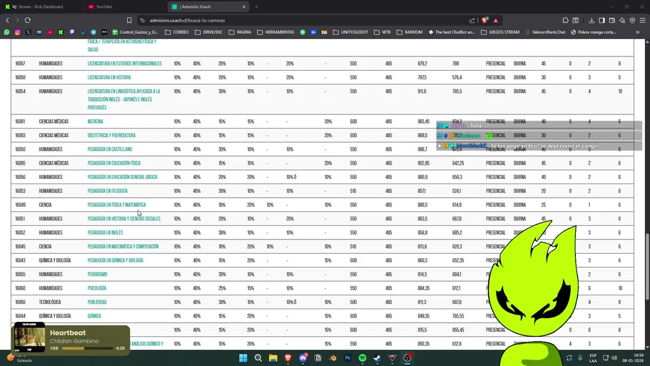This screenshot has height=366, width=650.
Task: Toggle the browser sidebar panel icon
Action: click(602, 20)
